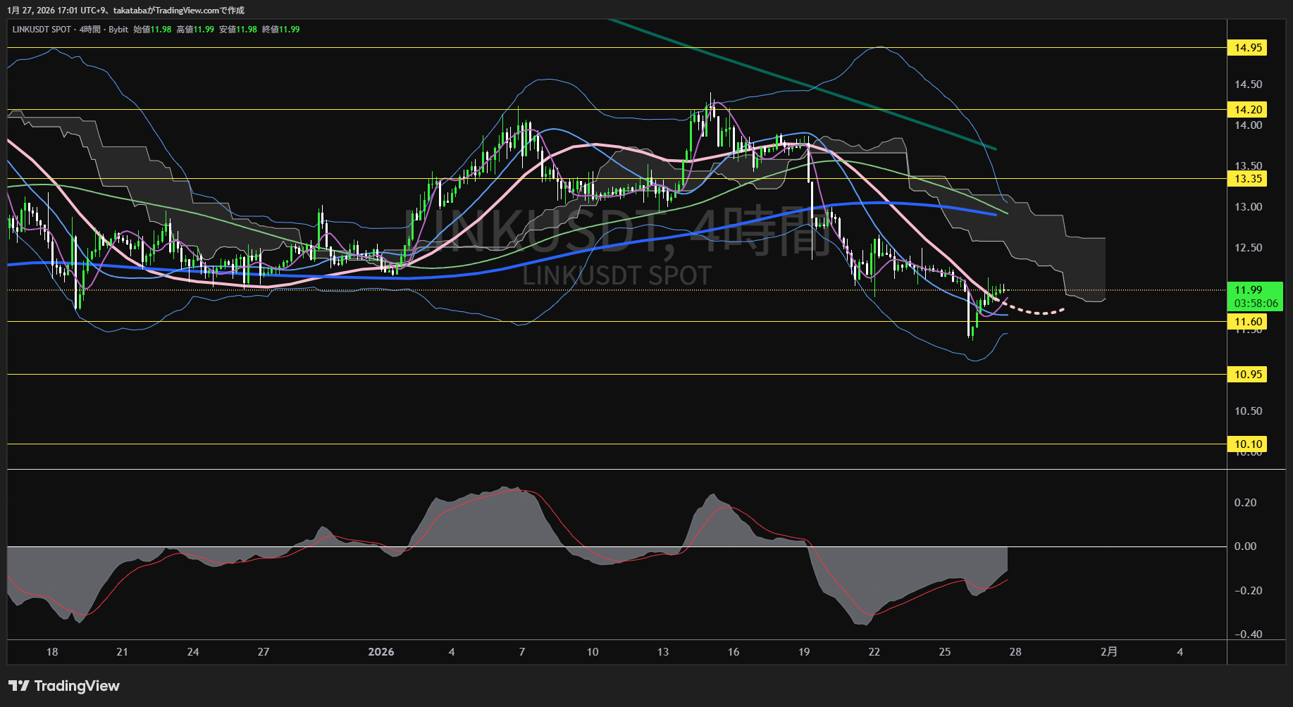Click the 14.95 yellow price label
The image size is (1293, 707).
[x=1247, y=48]
